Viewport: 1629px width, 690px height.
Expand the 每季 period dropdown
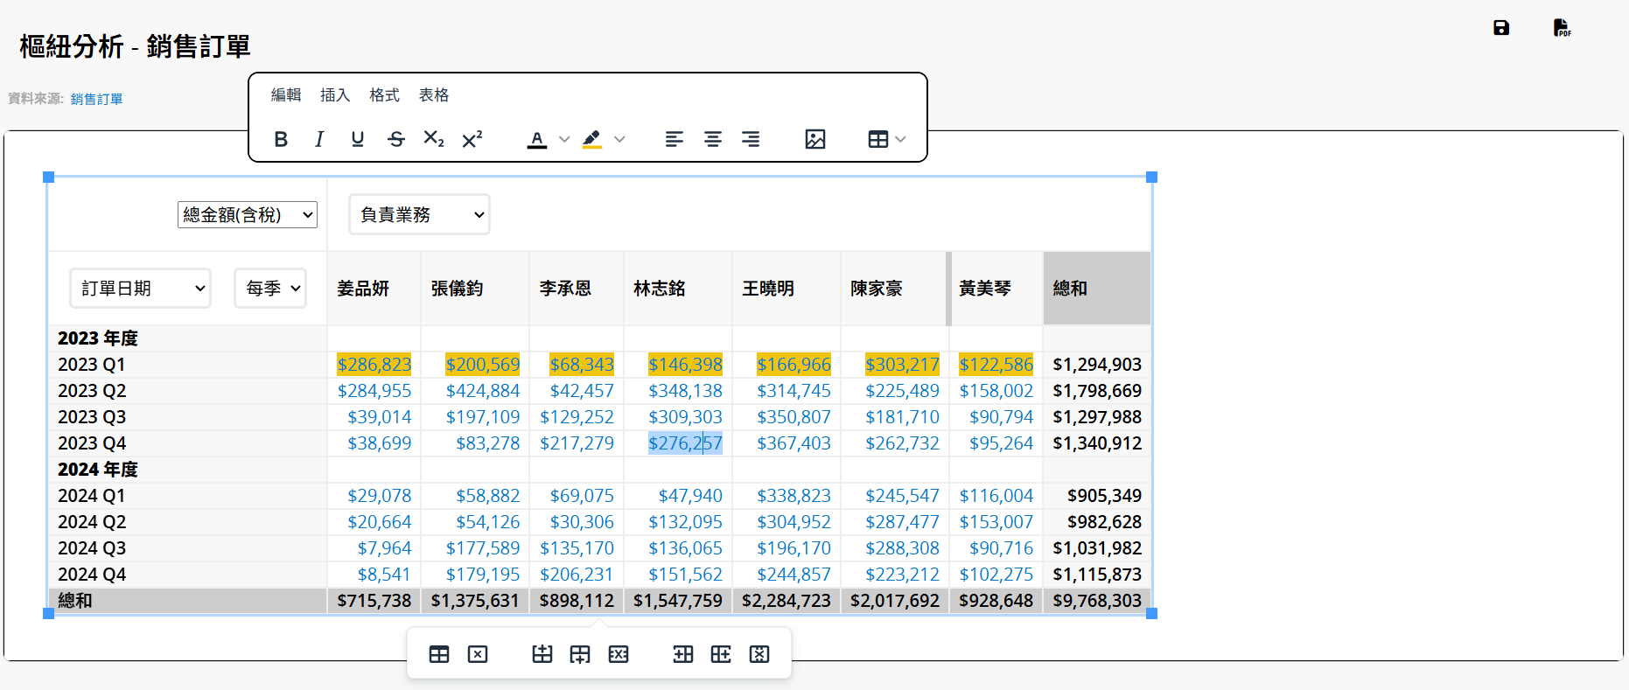pos(270,289)
